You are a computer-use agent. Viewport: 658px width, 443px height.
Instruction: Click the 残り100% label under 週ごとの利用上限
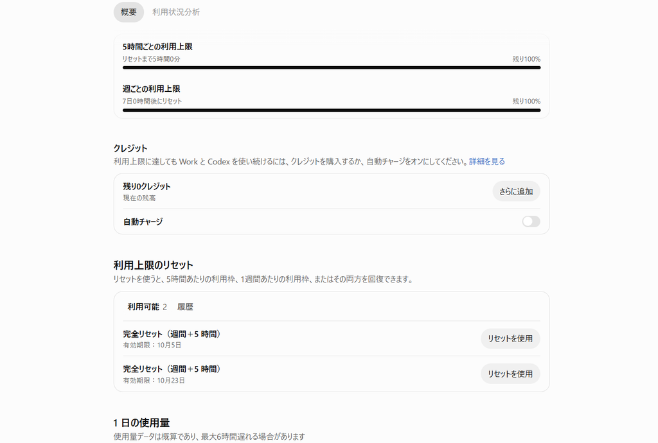pyautogui.click(x=526, y=101)
